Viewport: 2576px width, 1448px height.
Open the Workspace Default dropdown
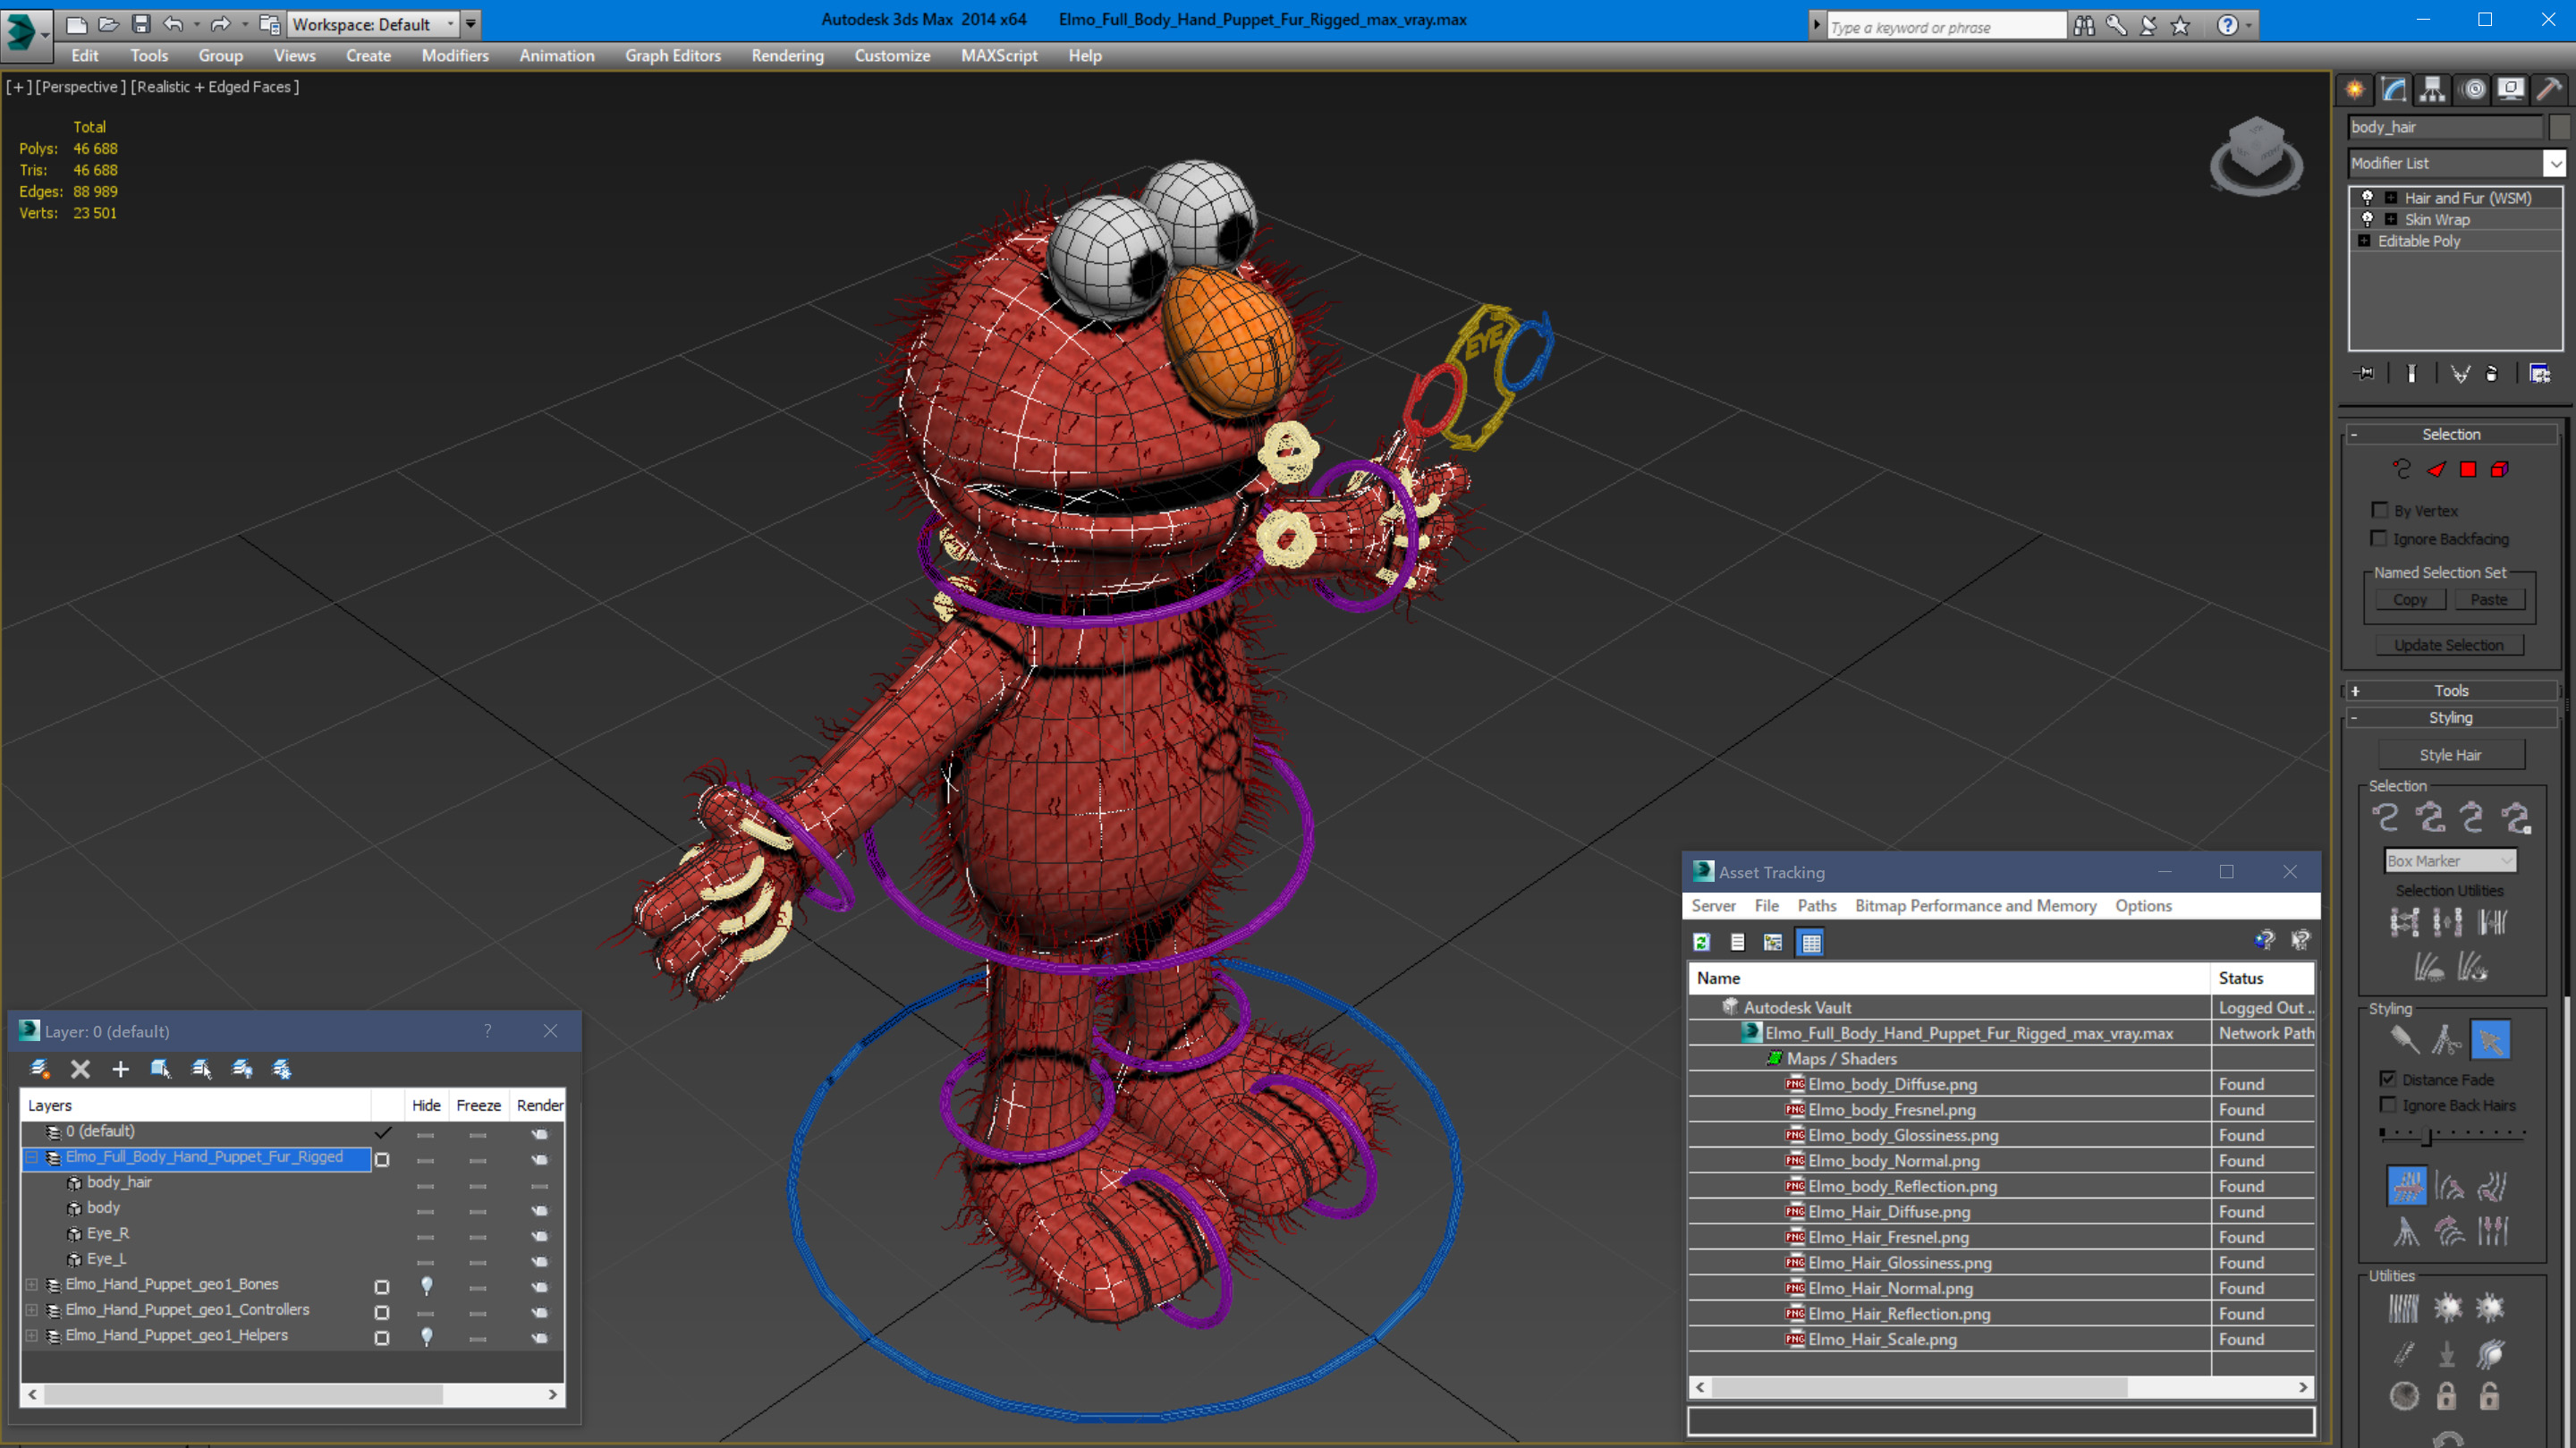coord(372,24)
